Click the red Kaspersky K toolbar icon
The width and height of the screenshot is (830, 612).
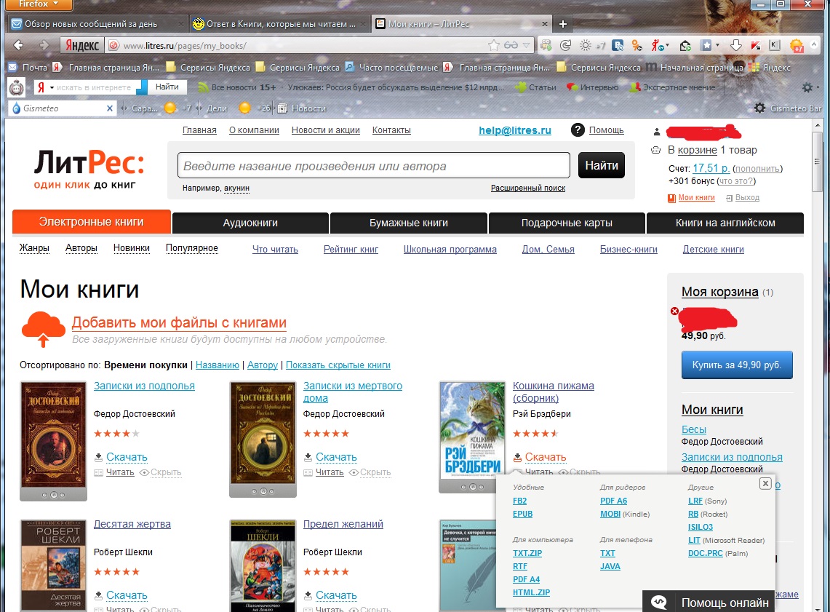pos(755,46)
